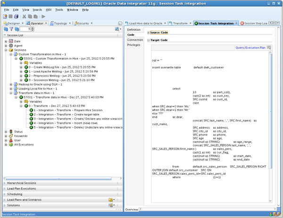283x218 pixels.
Task: Click the Save All toolbar icon
Action: (16, 16)
